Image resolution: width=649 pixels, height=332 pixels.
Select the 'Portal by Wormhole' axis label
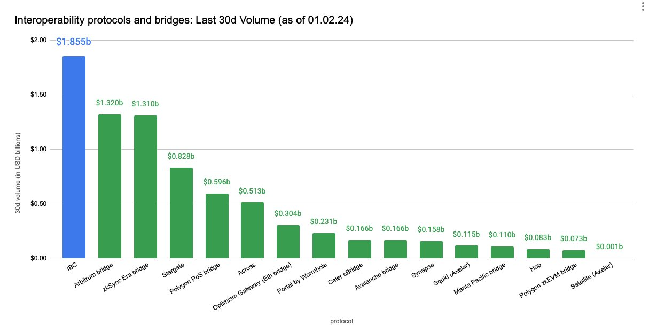coord(303,278)
